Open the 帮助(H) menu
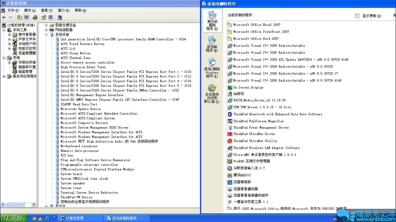This screenshot has width=396, height=222. point(81,10)
